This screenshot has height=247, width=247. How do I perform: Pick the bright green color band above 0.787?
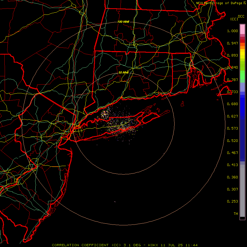tap(242, 75)
